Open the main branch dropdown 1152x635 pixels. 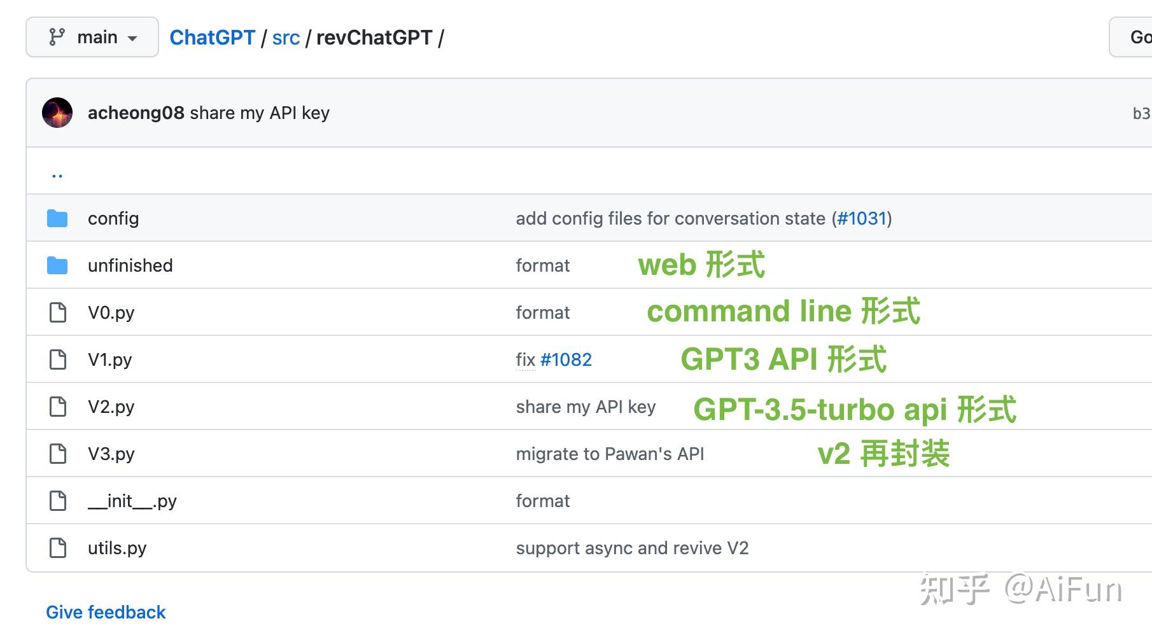coord(92,38)
